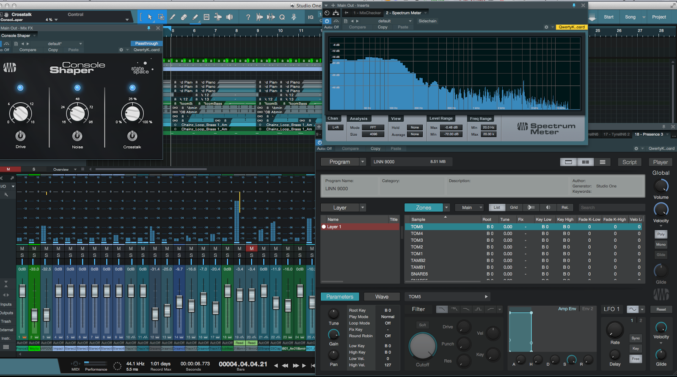Viewport: 677px width, 377px height.
Task: Click the Spectrum Meter settings gear icon
Action: tap(546, 27)
